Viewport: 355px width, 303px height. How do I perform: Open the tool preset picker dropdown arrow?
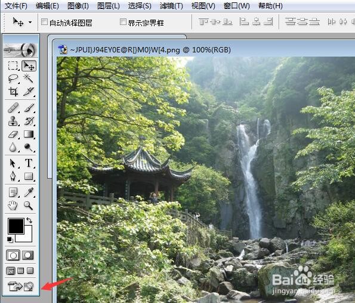click(30, 23)
